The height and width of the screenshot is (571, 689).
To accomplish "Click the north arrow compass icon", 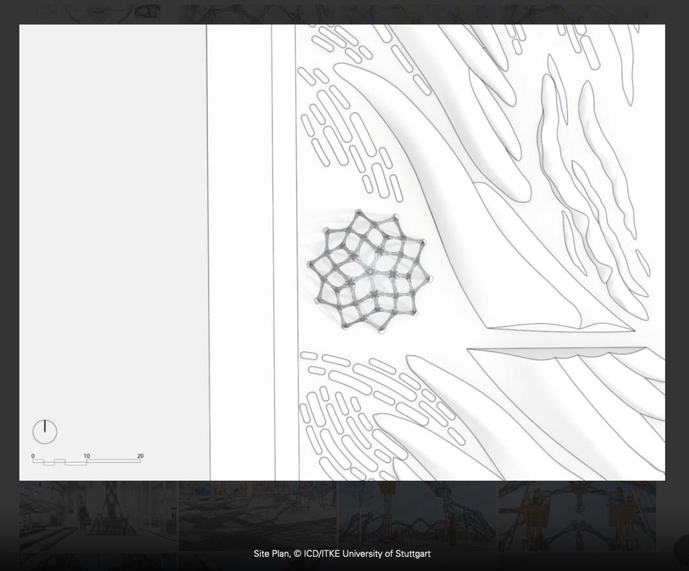I will tap(45, 432).
